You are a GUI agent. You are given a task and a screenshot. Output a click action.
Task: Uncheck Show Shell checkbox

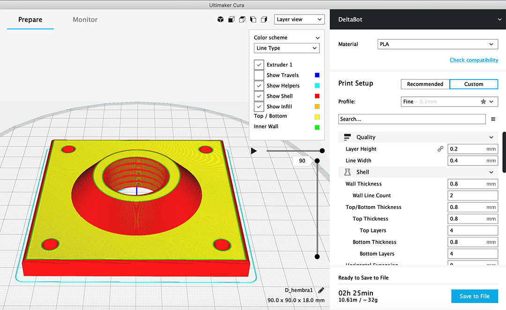259,96
